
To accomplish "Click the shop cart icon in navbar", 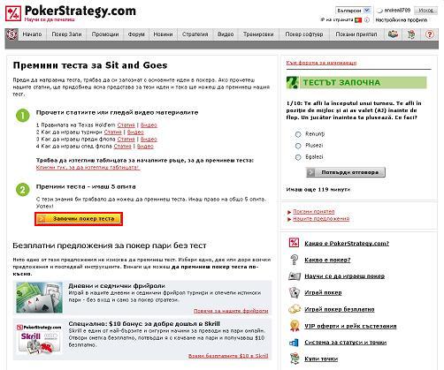I will tap(411, 34).
